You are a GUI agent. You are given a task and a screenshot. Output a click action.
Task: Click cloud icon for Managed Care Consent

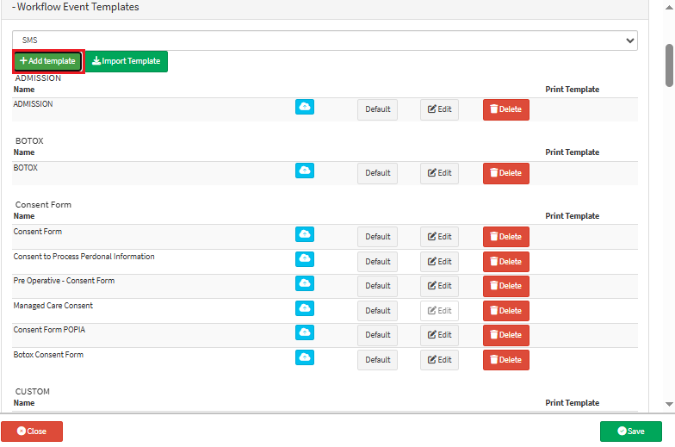(x=305, y=308)
